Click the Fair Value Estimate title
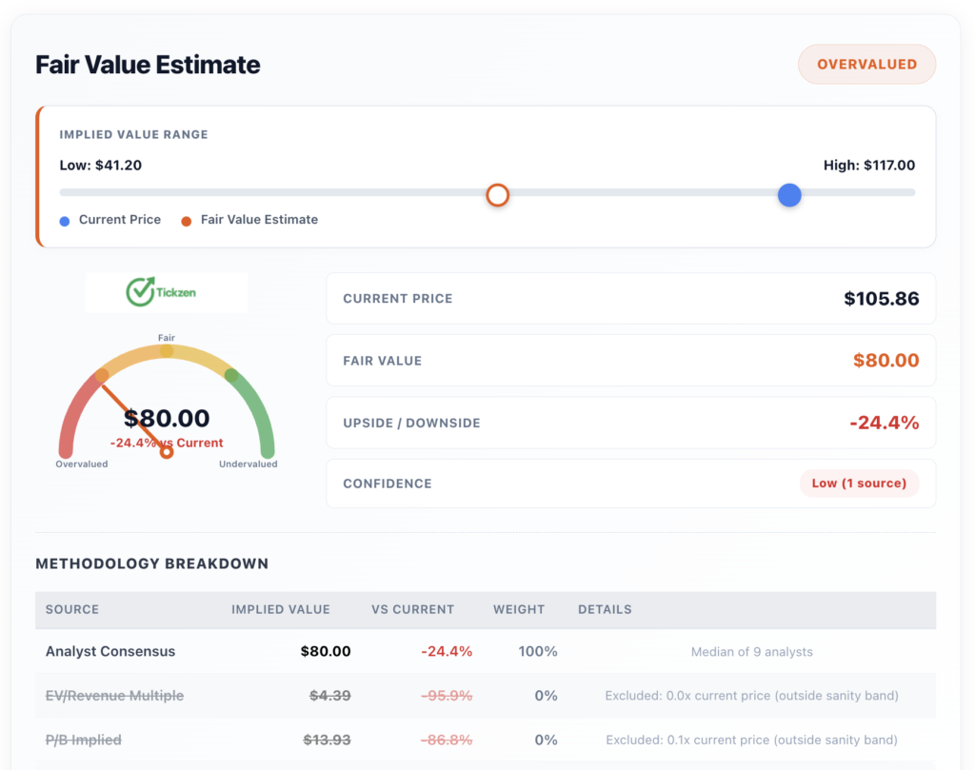Screen dimensions: 975x770 [148, 65]
